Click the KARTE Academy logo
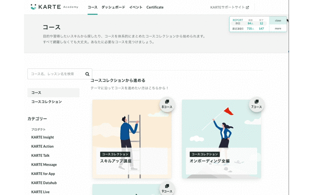 54,7
